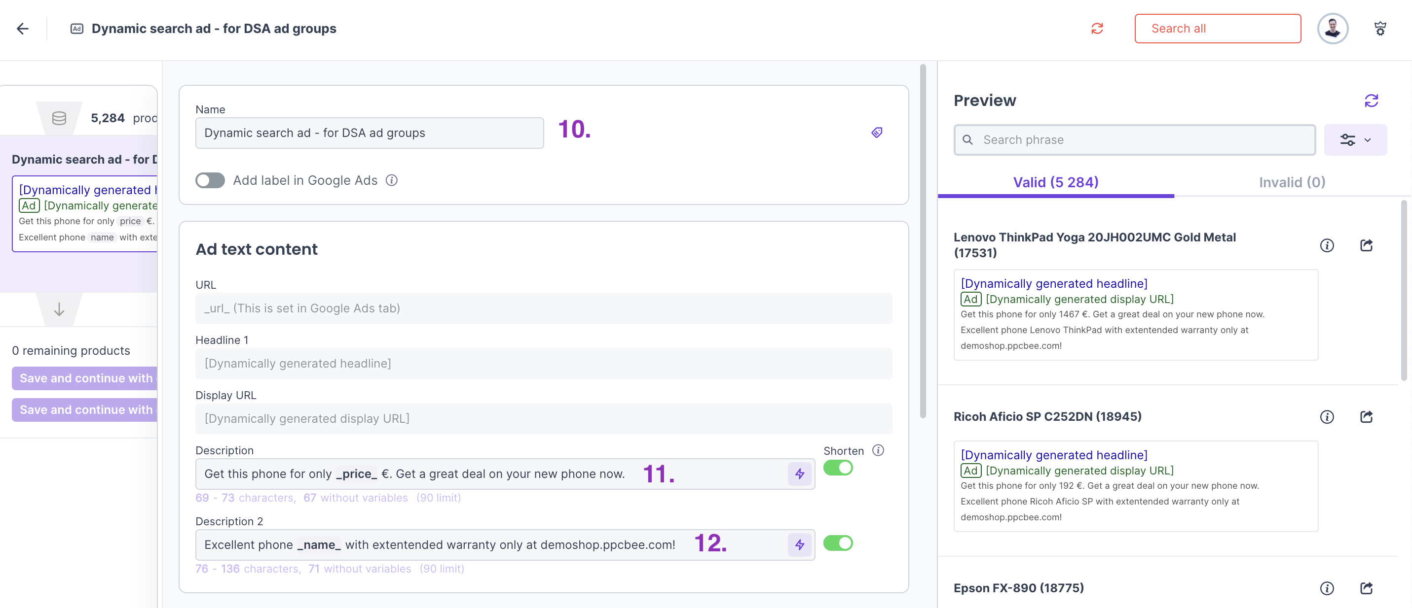Enable Add label in Google Ads
The height and width of the screenshot is (608, 1412).
pos(211,181)
